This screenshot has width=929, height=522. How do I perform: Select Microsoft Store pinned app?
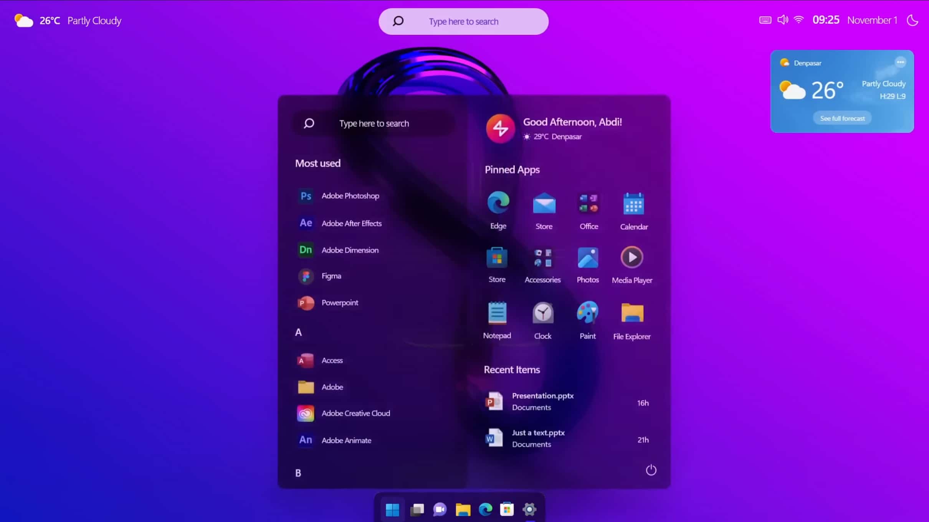497,263
